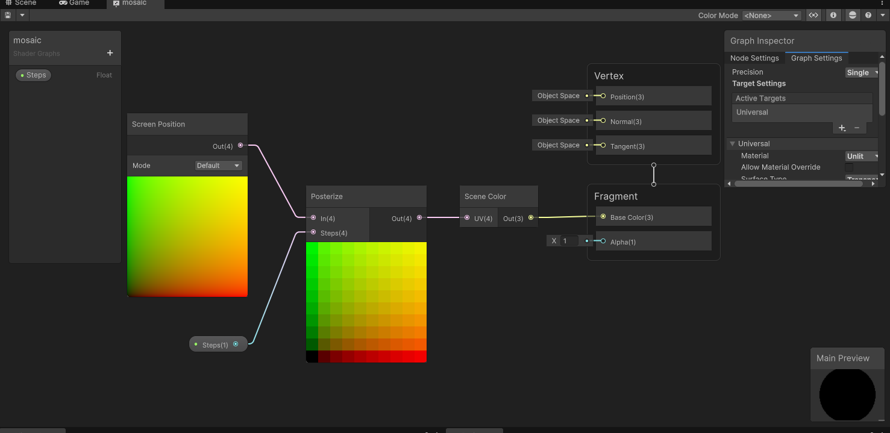Switch to the Game tab
This screenshot has height=433, width=890.
tap(74, 3)
